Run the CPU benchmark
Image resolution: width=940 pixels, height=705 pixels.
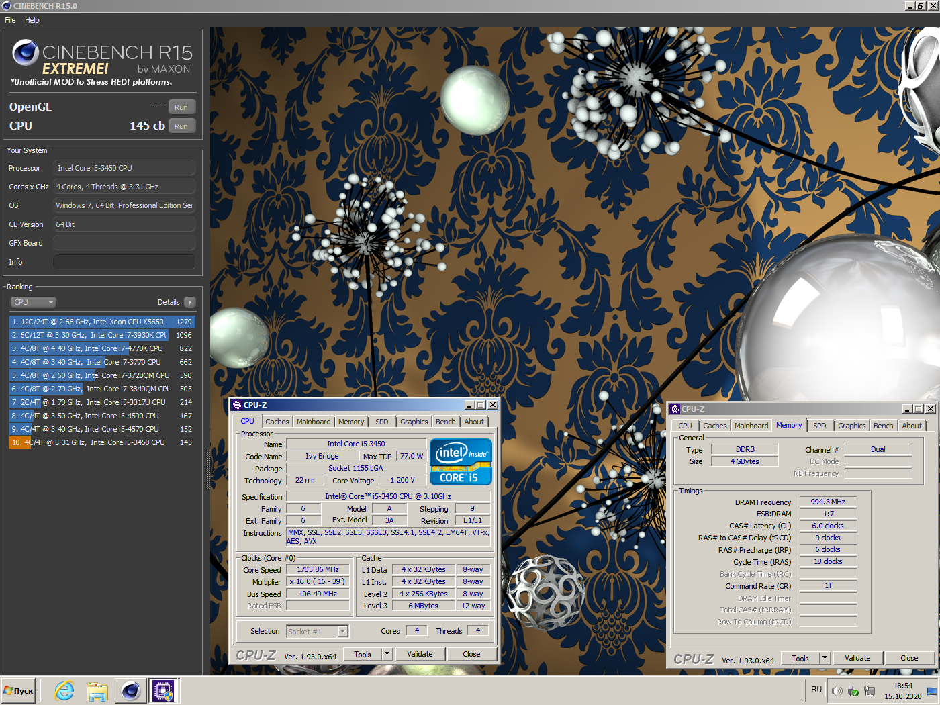[x=181, y=126]
